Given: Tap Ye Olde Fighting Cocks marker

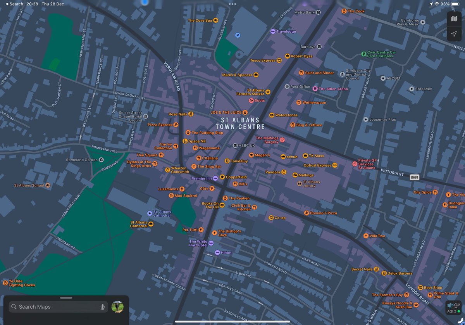Looking at the screenshot, I should point(5,283).
